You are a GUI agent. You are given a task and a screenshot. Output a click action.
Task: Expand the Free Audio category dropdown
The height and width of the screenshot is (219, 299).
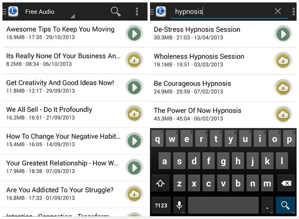pos(49,13)
